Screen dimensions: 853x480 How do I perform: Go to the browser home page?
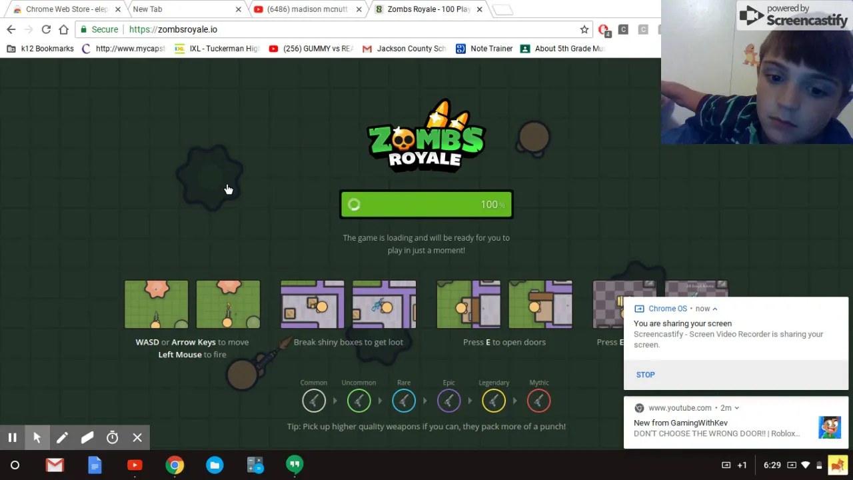[63, 29]
